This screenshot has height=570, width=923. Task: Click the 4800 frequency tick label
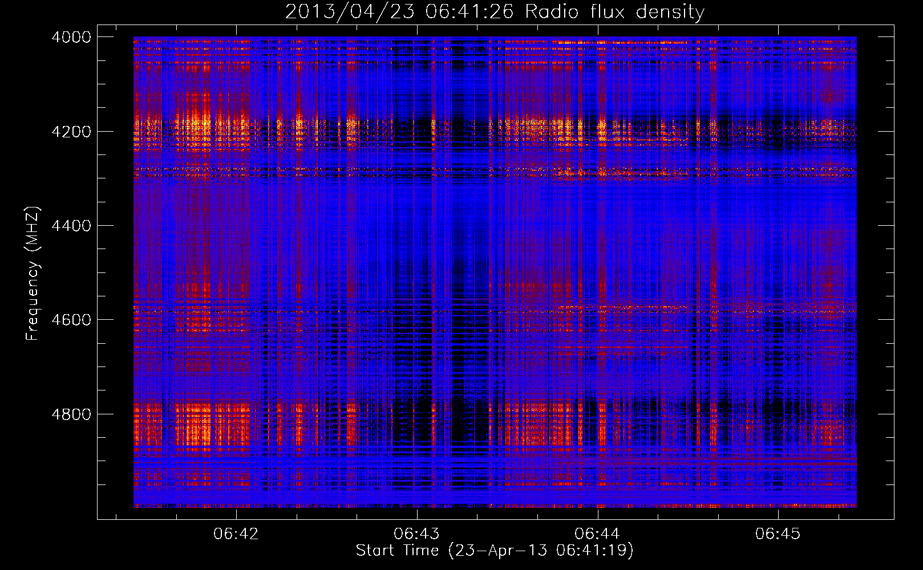[x=71, y=414]
